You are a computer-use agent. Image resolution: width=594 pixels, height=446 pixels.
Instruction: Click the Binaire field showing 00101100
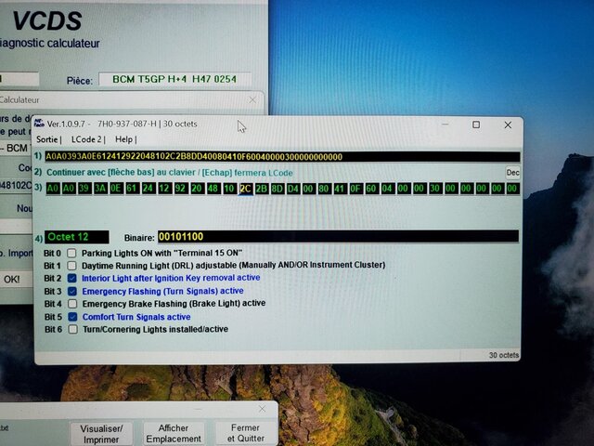(338, 237)
